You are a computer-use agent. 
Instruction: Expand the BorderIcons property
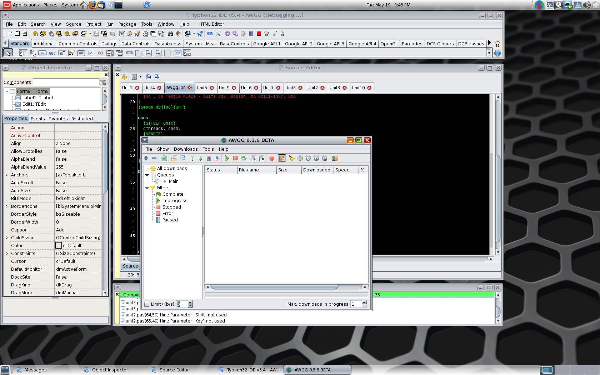pyautogui.click(x=6, y=206)
